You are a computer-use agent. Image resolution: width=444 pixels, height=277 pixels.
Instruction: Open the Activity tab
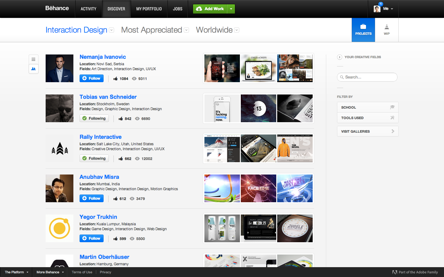pos(88,9)
